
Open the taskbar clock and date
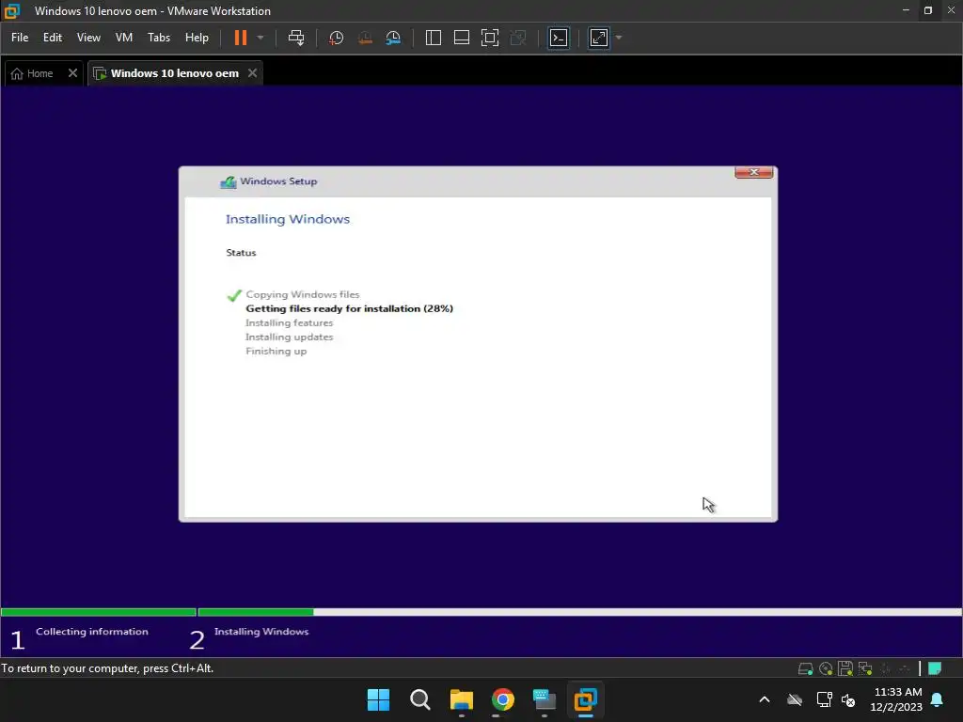coord(896,699)
